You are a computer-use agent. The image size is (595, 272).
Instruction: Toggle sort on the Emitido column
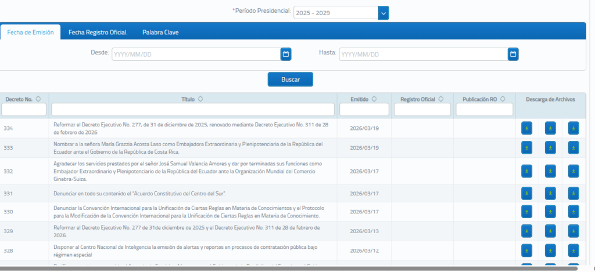coord(374,99)
